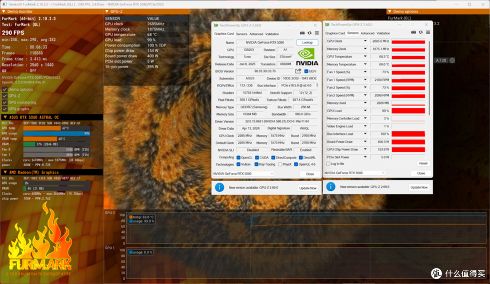Click the green VRAM usage bar for RTX 5080
Image resolution: width=490 pixels, height=284 pixels.
(x=29, y=144)
